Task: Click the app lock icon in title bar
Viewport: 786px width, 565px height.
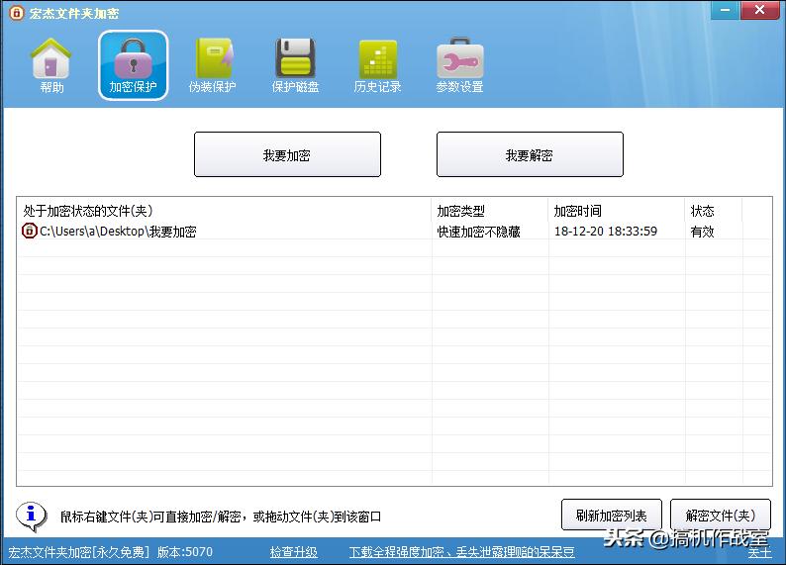Action: pyautogui.click(x=16, y=13)
